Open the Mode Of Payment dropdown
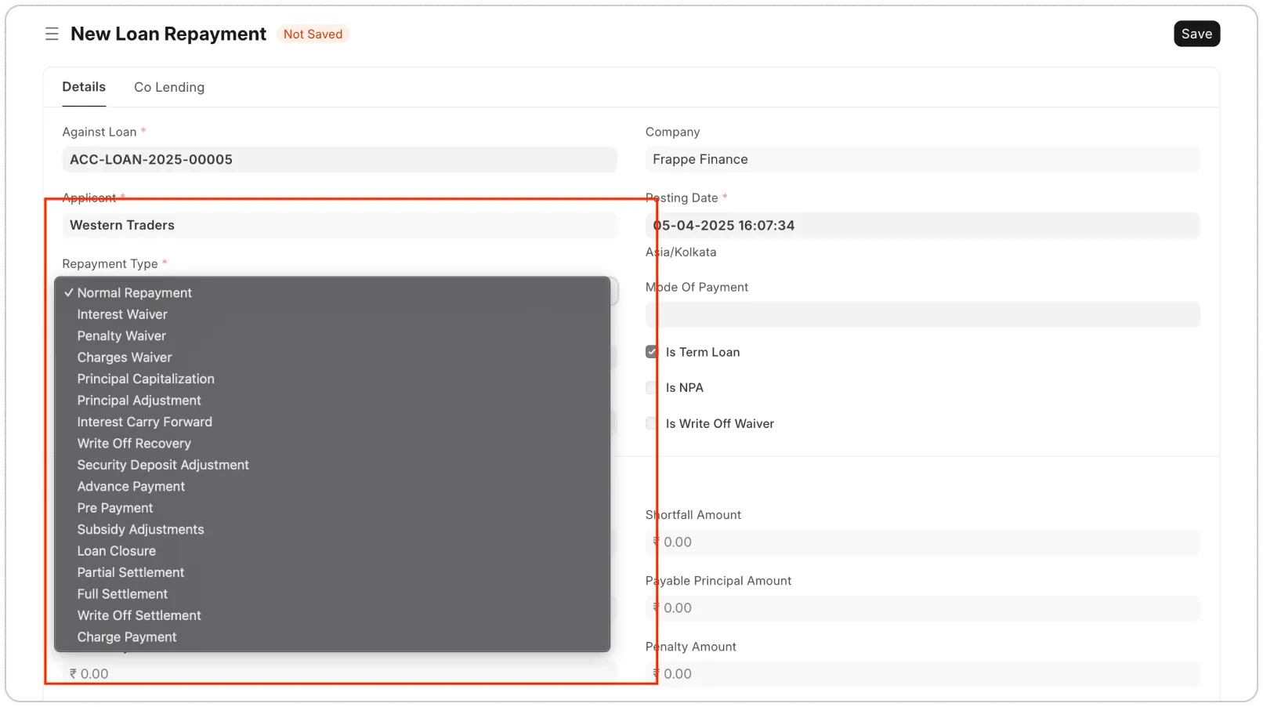The height and width of the screenshot is (707, 1263). point(922,314)
